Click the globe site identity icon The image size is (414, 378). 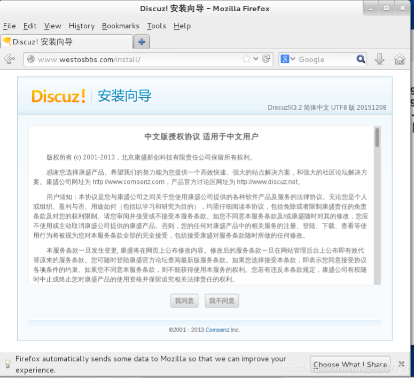tap(31, 59)
